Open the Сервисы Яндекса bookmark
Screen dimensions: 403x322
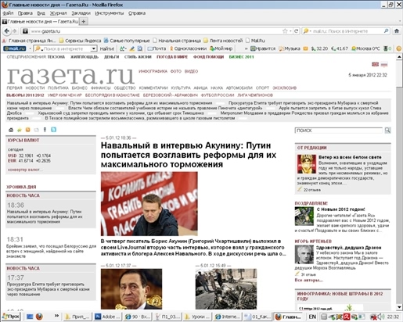click(x=80, y=41)
